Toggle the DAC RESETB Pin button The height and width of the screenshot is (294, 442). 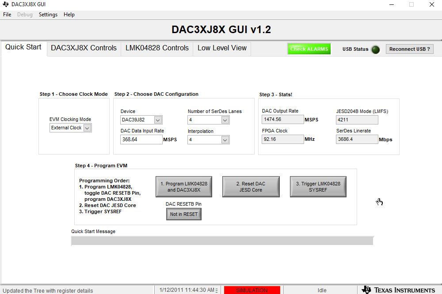pyautogui.click(x=184, y=214)
